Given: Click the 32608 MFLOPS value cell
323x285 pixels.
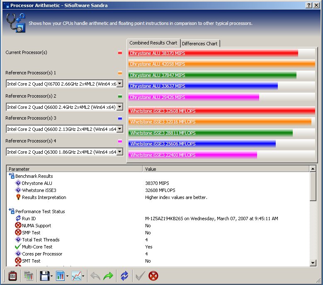Looking at the screenshot, I should pyautogui.click(x=160, y=190).
